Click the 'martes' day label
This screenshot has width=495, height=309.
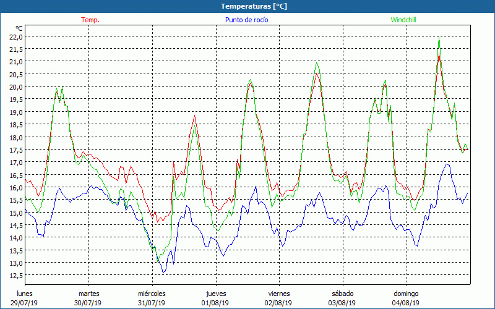(88, 294)
